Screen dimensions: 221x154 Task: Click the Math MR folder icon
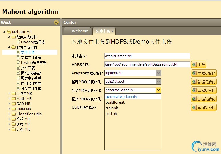point(14,98)
